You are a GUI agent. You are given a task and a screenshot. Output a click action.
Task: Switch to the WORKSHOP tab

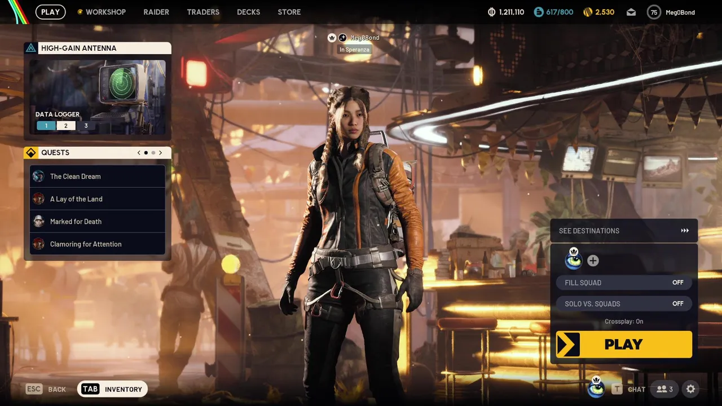click(x=102, y=12)
